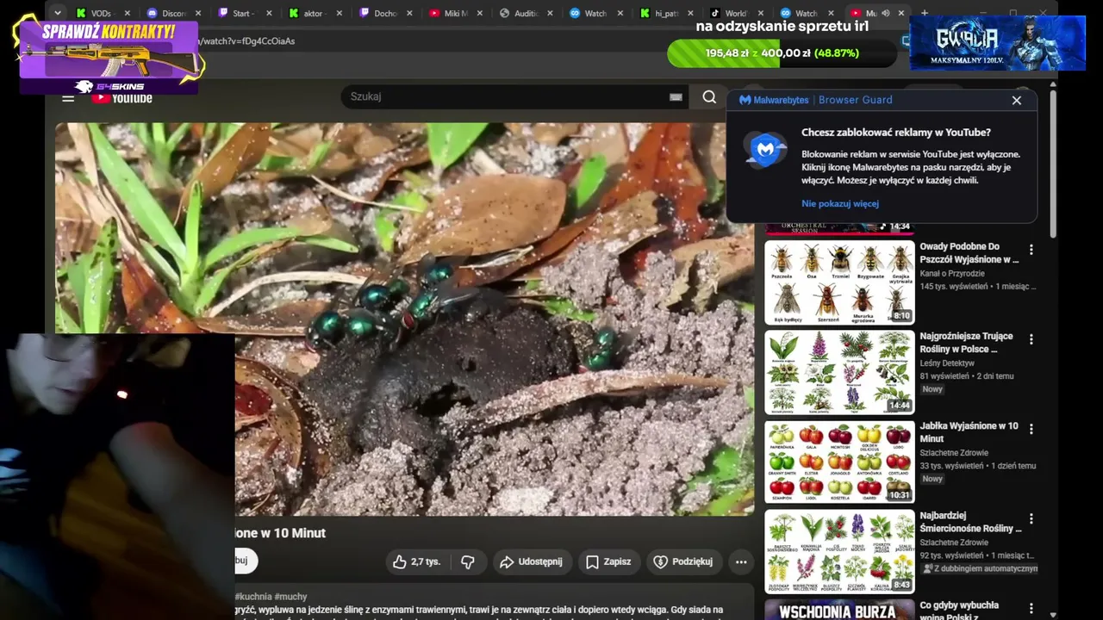The image size is (1103, 620).
Task: Click the Udostępnij share button
Action: (531, 561)
